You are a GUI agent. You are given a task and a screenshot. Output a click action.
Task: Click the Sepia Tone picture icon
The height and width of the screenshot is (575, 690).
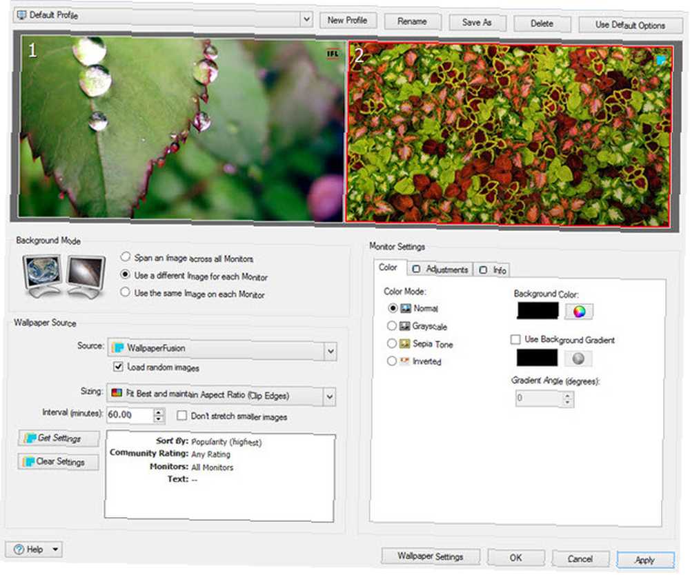(404, 343)
